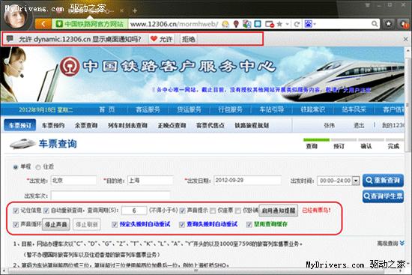Open the Baidu paw search engine dropdown
This screenshot has width=412, height=275.
309,24
